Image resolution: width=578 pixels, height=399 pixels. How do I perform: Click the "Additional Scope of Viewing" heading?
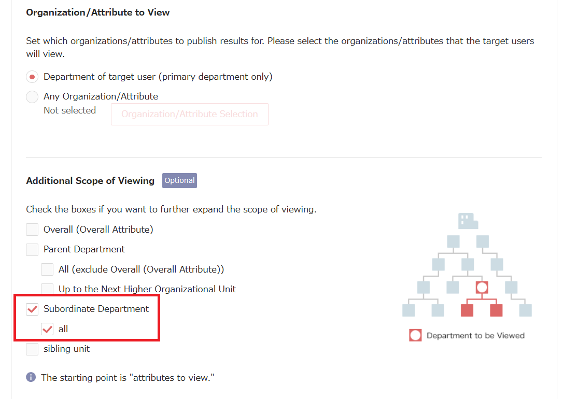tap(90, 181)
